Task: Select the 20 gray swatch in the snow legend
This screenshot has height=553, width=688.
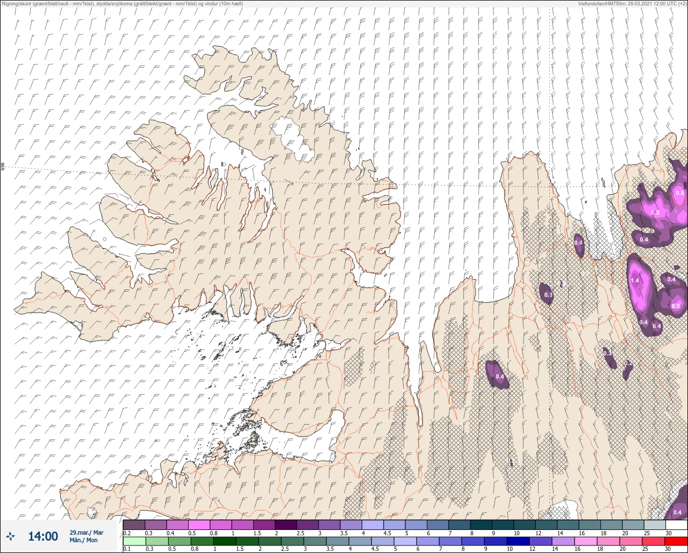Action: pyautogui.click(x=633, y=525)
